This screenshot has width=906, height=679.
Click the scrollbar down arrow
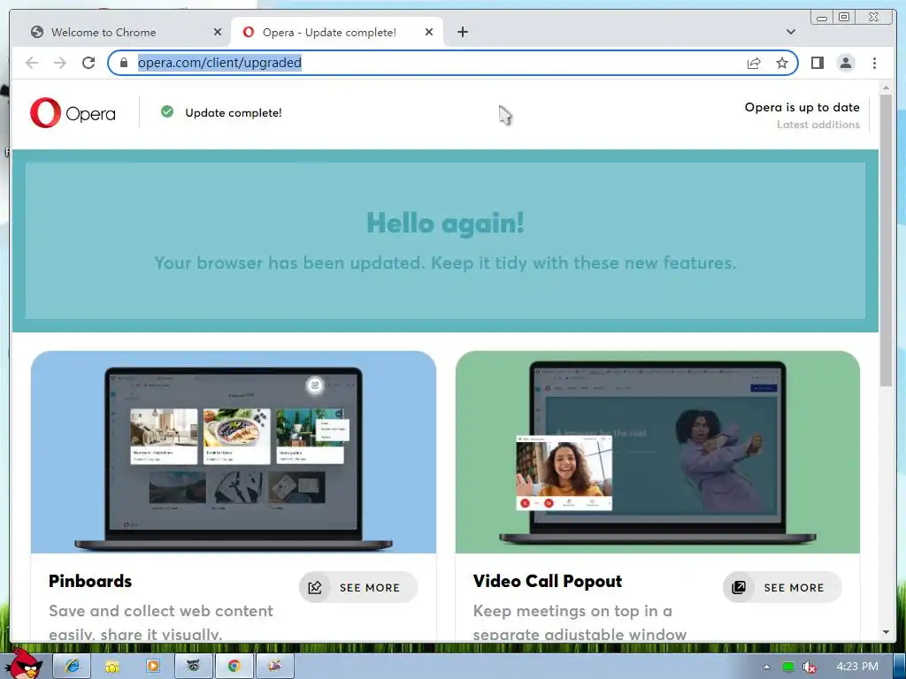coord(886,632)
